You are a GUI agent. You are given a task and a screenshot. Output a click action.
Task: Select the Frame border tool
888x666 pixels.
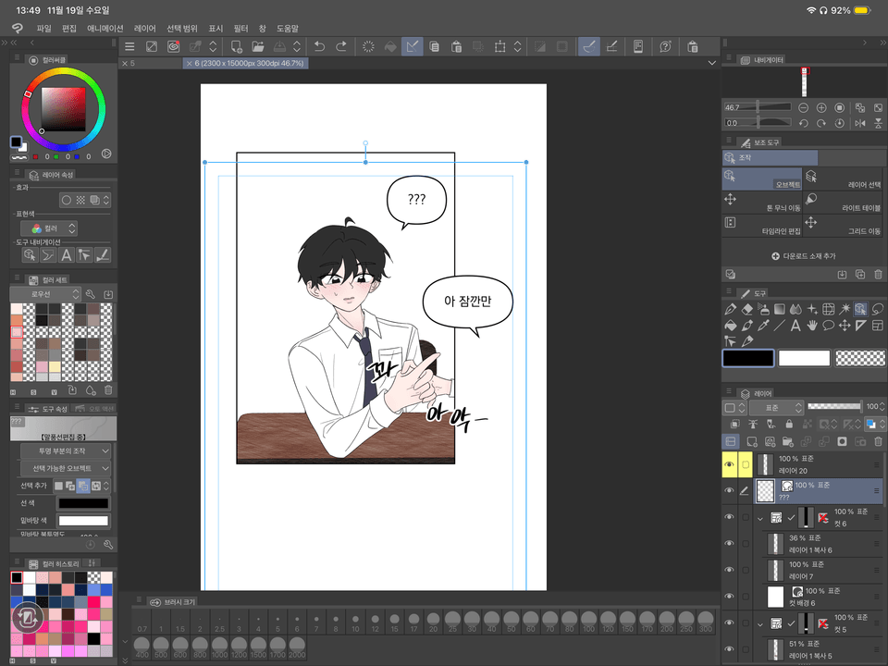click(x=877, y=326)
